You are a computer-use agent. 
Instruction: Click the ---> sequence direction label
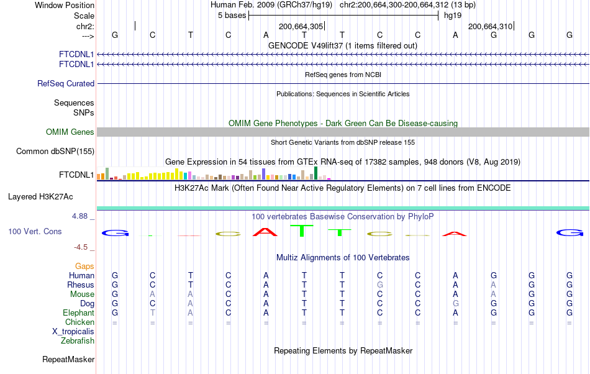[x=88, y=36]
